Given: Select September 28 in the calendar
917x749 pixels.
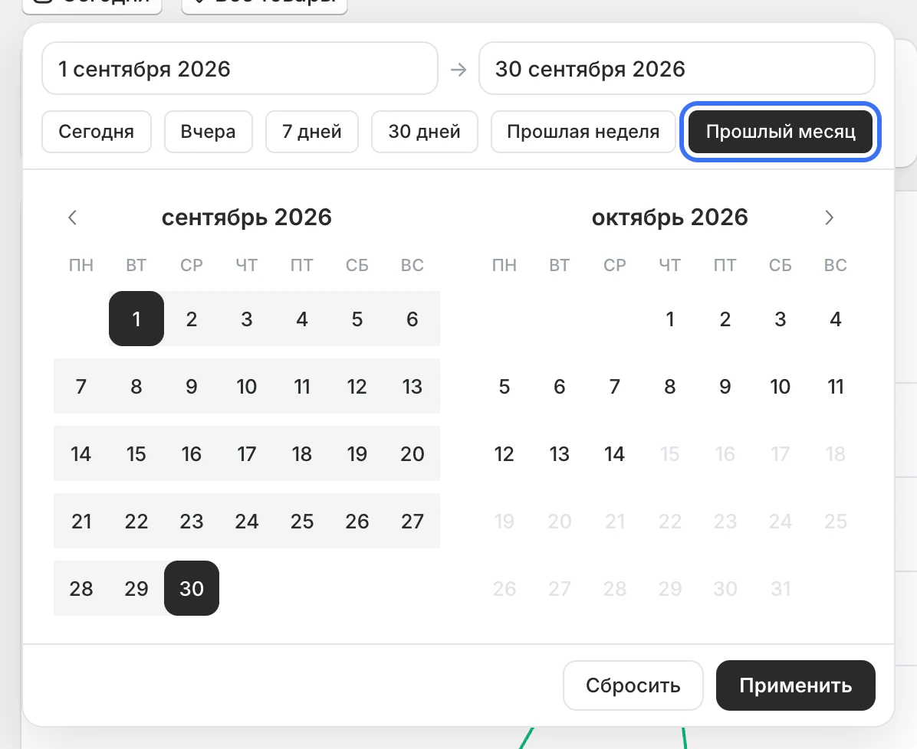Looking at the screenshot, I should 81,588.
